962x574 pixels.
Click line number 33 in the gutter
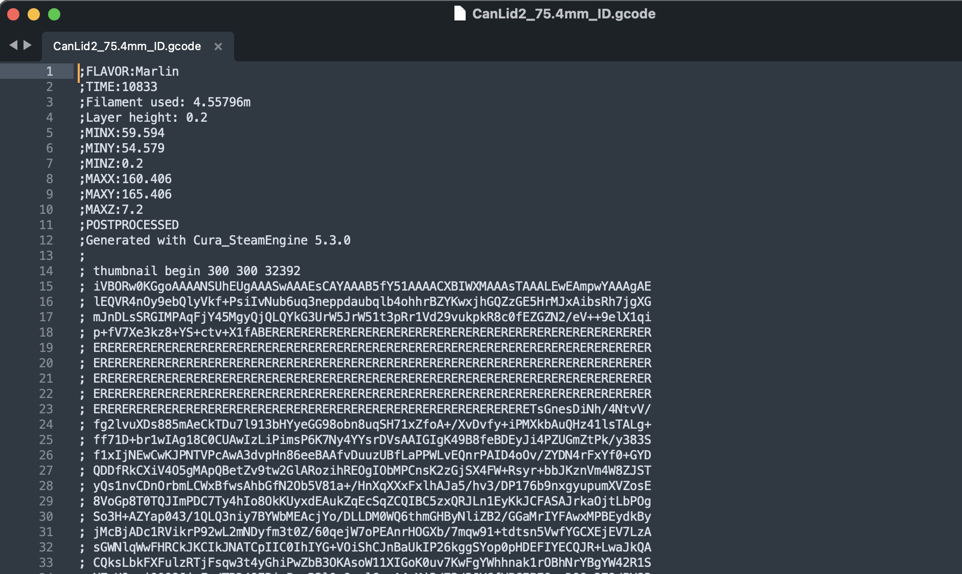[47, 562]
